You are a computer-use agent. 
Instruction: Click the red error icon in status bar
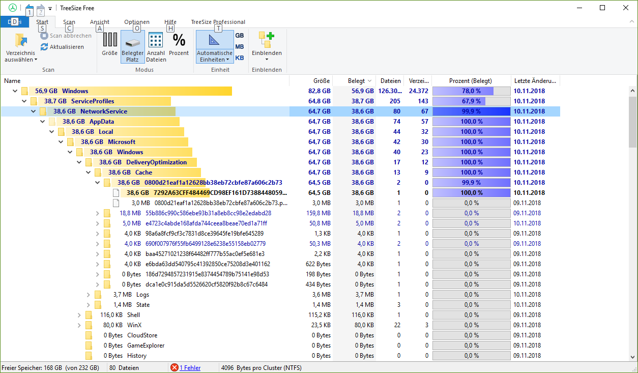pyautogui.click(x=175, y=367)
